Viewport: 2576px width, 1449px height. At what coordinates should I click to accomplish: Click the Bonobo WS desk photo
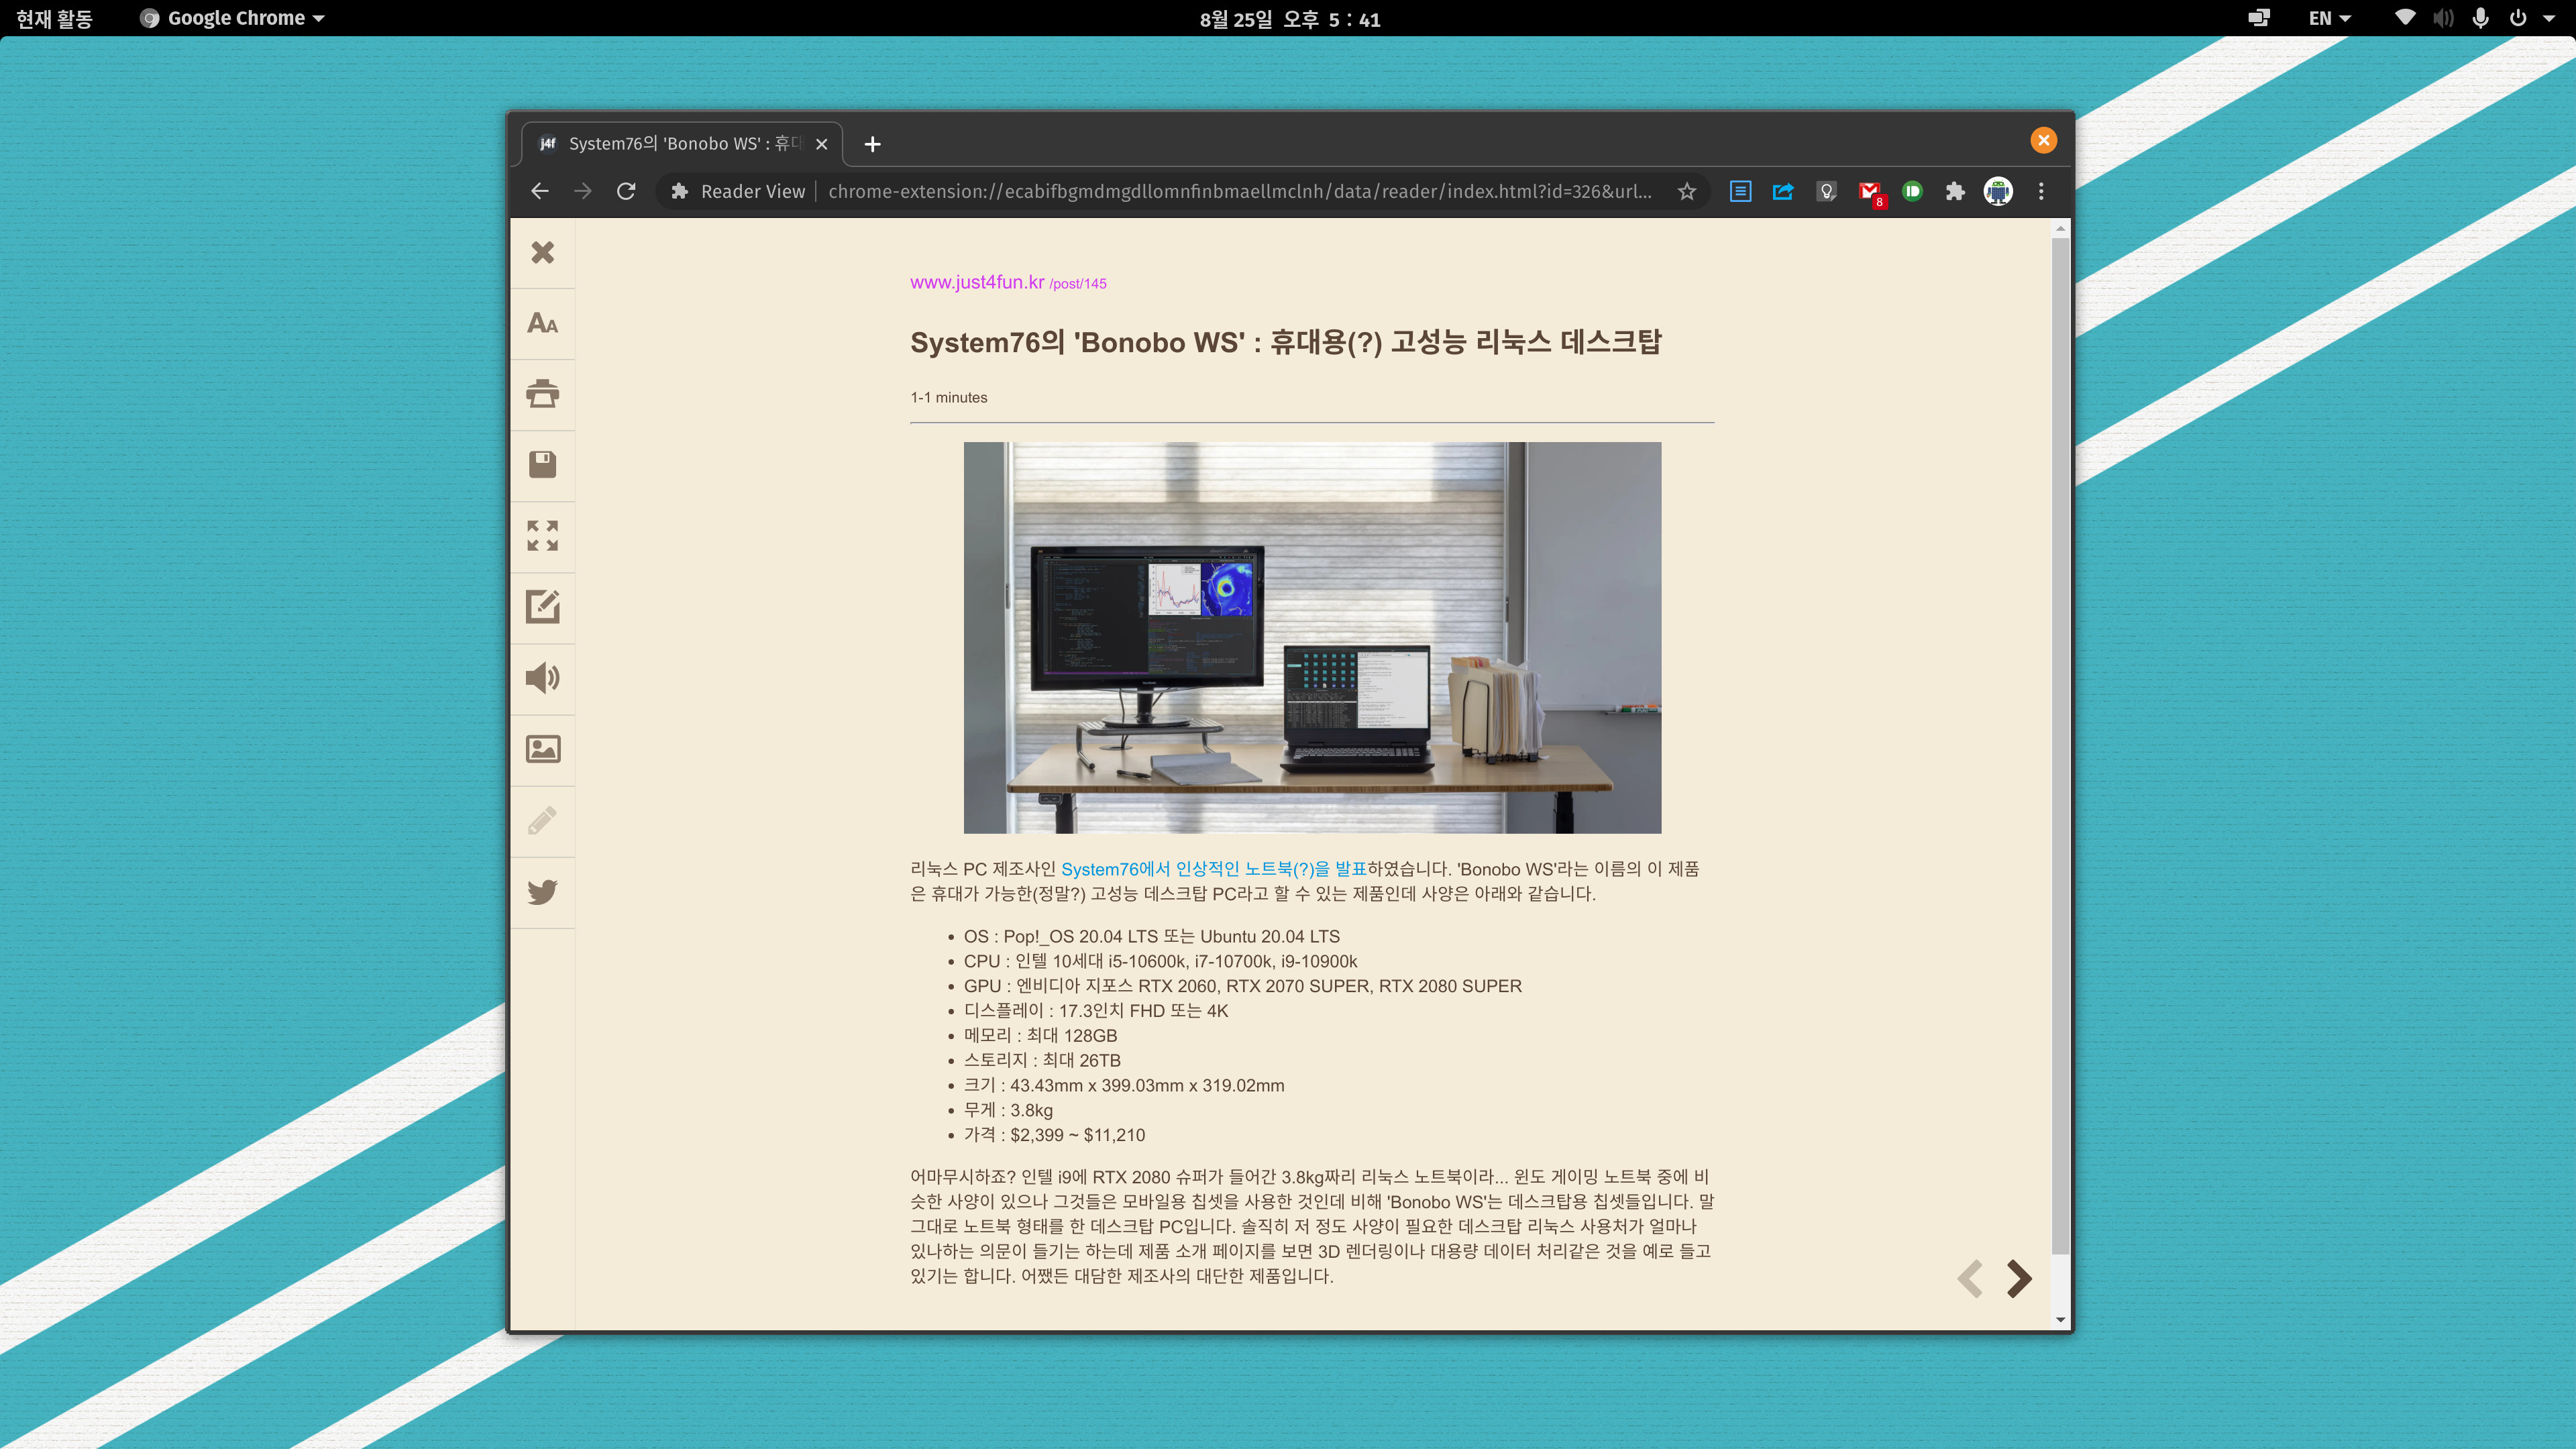tap(1312, 637)
